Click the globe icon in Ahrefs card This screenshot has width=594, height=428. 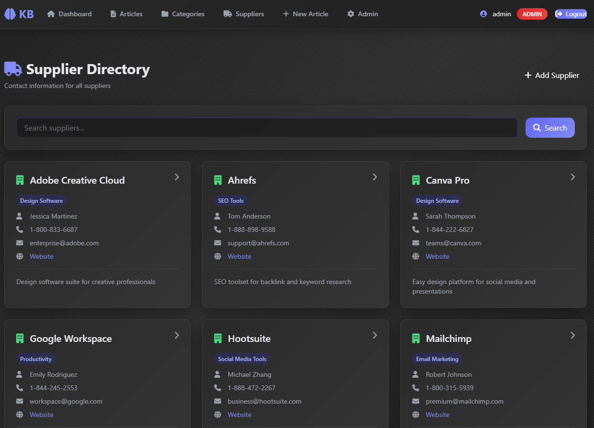(217, 256)
